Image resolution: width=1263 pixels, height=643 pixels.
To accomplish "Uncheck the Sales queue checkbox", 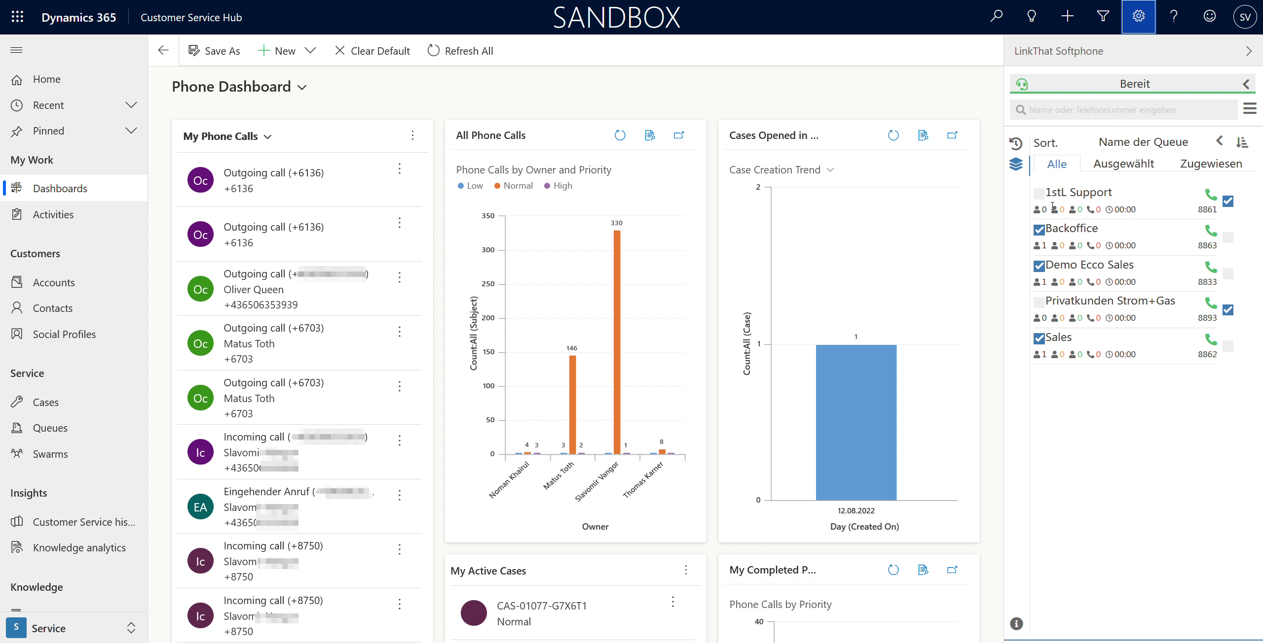I will (x=1039, y=338).
